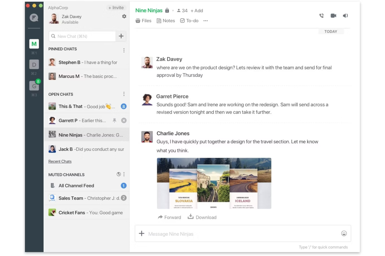Open notification sound settings via speaker icon
Viewport: 385px width, 256px height.
click(x=345, y=16)
